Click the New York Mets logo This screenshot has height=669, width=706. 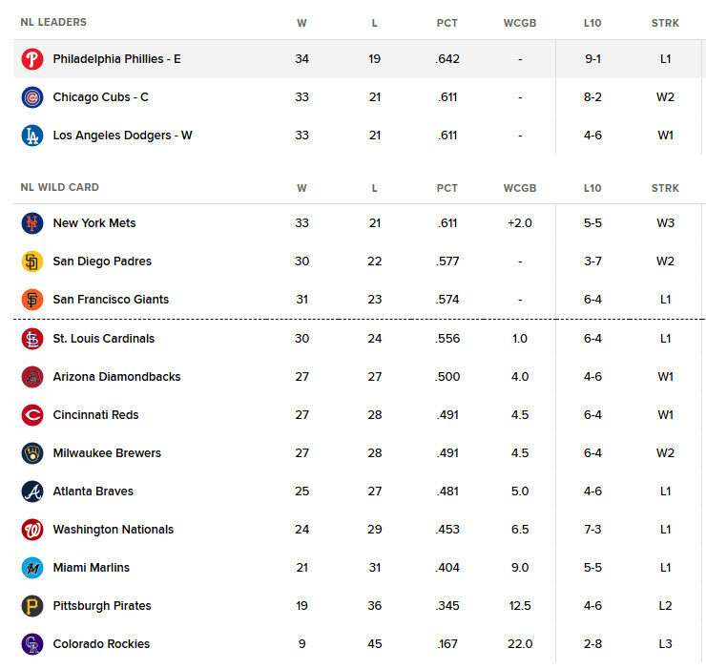[x=32, y=223]
